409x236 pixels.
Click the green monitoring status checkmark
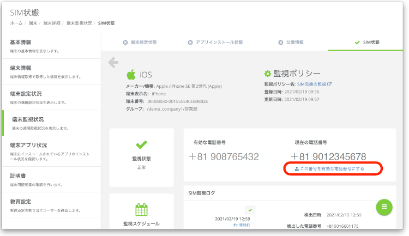coord(141,144)
